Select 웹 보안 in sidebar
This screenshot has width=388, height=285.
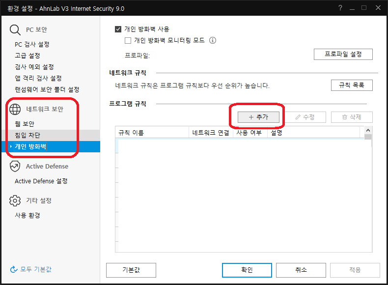tap(24, 124)
